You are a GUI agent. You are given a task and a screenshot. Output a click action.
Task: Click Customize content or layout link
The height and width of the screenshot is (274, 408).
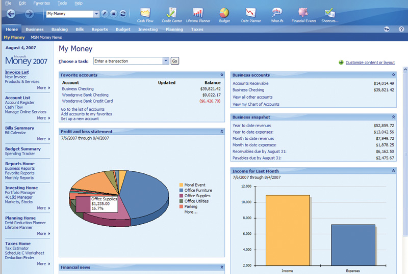(x=370, y=63)
